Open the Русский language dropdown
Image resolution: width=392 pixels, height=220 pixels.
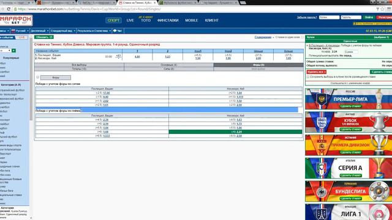[20, 31]
